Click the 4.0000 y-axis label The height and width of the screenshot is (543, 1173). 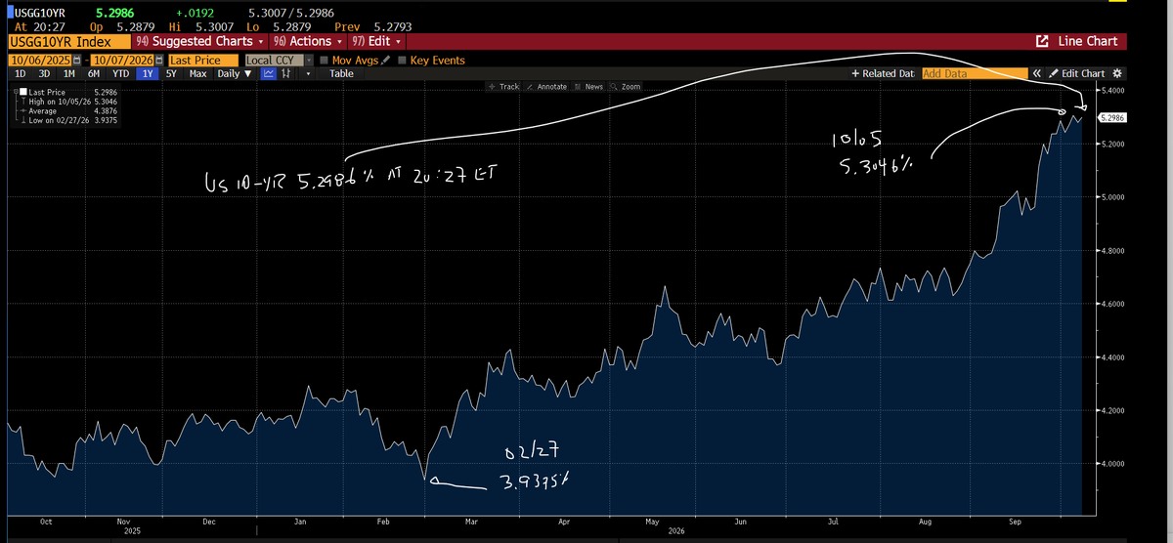click(1114, 464)
